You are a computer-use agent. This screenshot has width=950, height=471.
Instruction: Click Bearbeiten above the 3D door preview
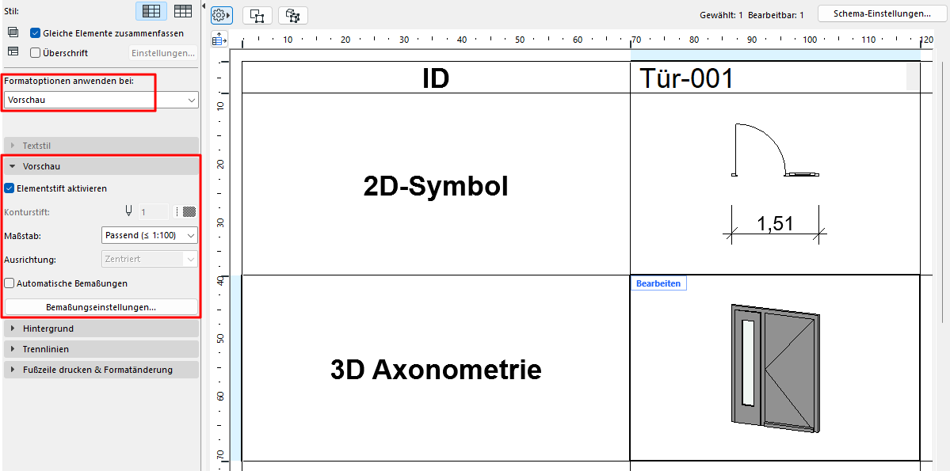coord(658,282)
